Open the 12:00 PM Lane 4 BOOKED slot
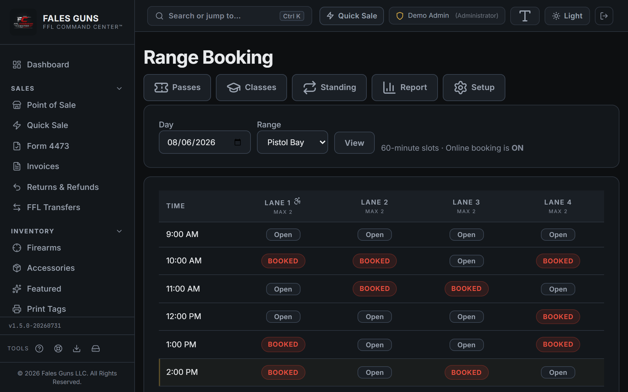The height and width of the screenshot is (392, 628). [x=558, y=317]
